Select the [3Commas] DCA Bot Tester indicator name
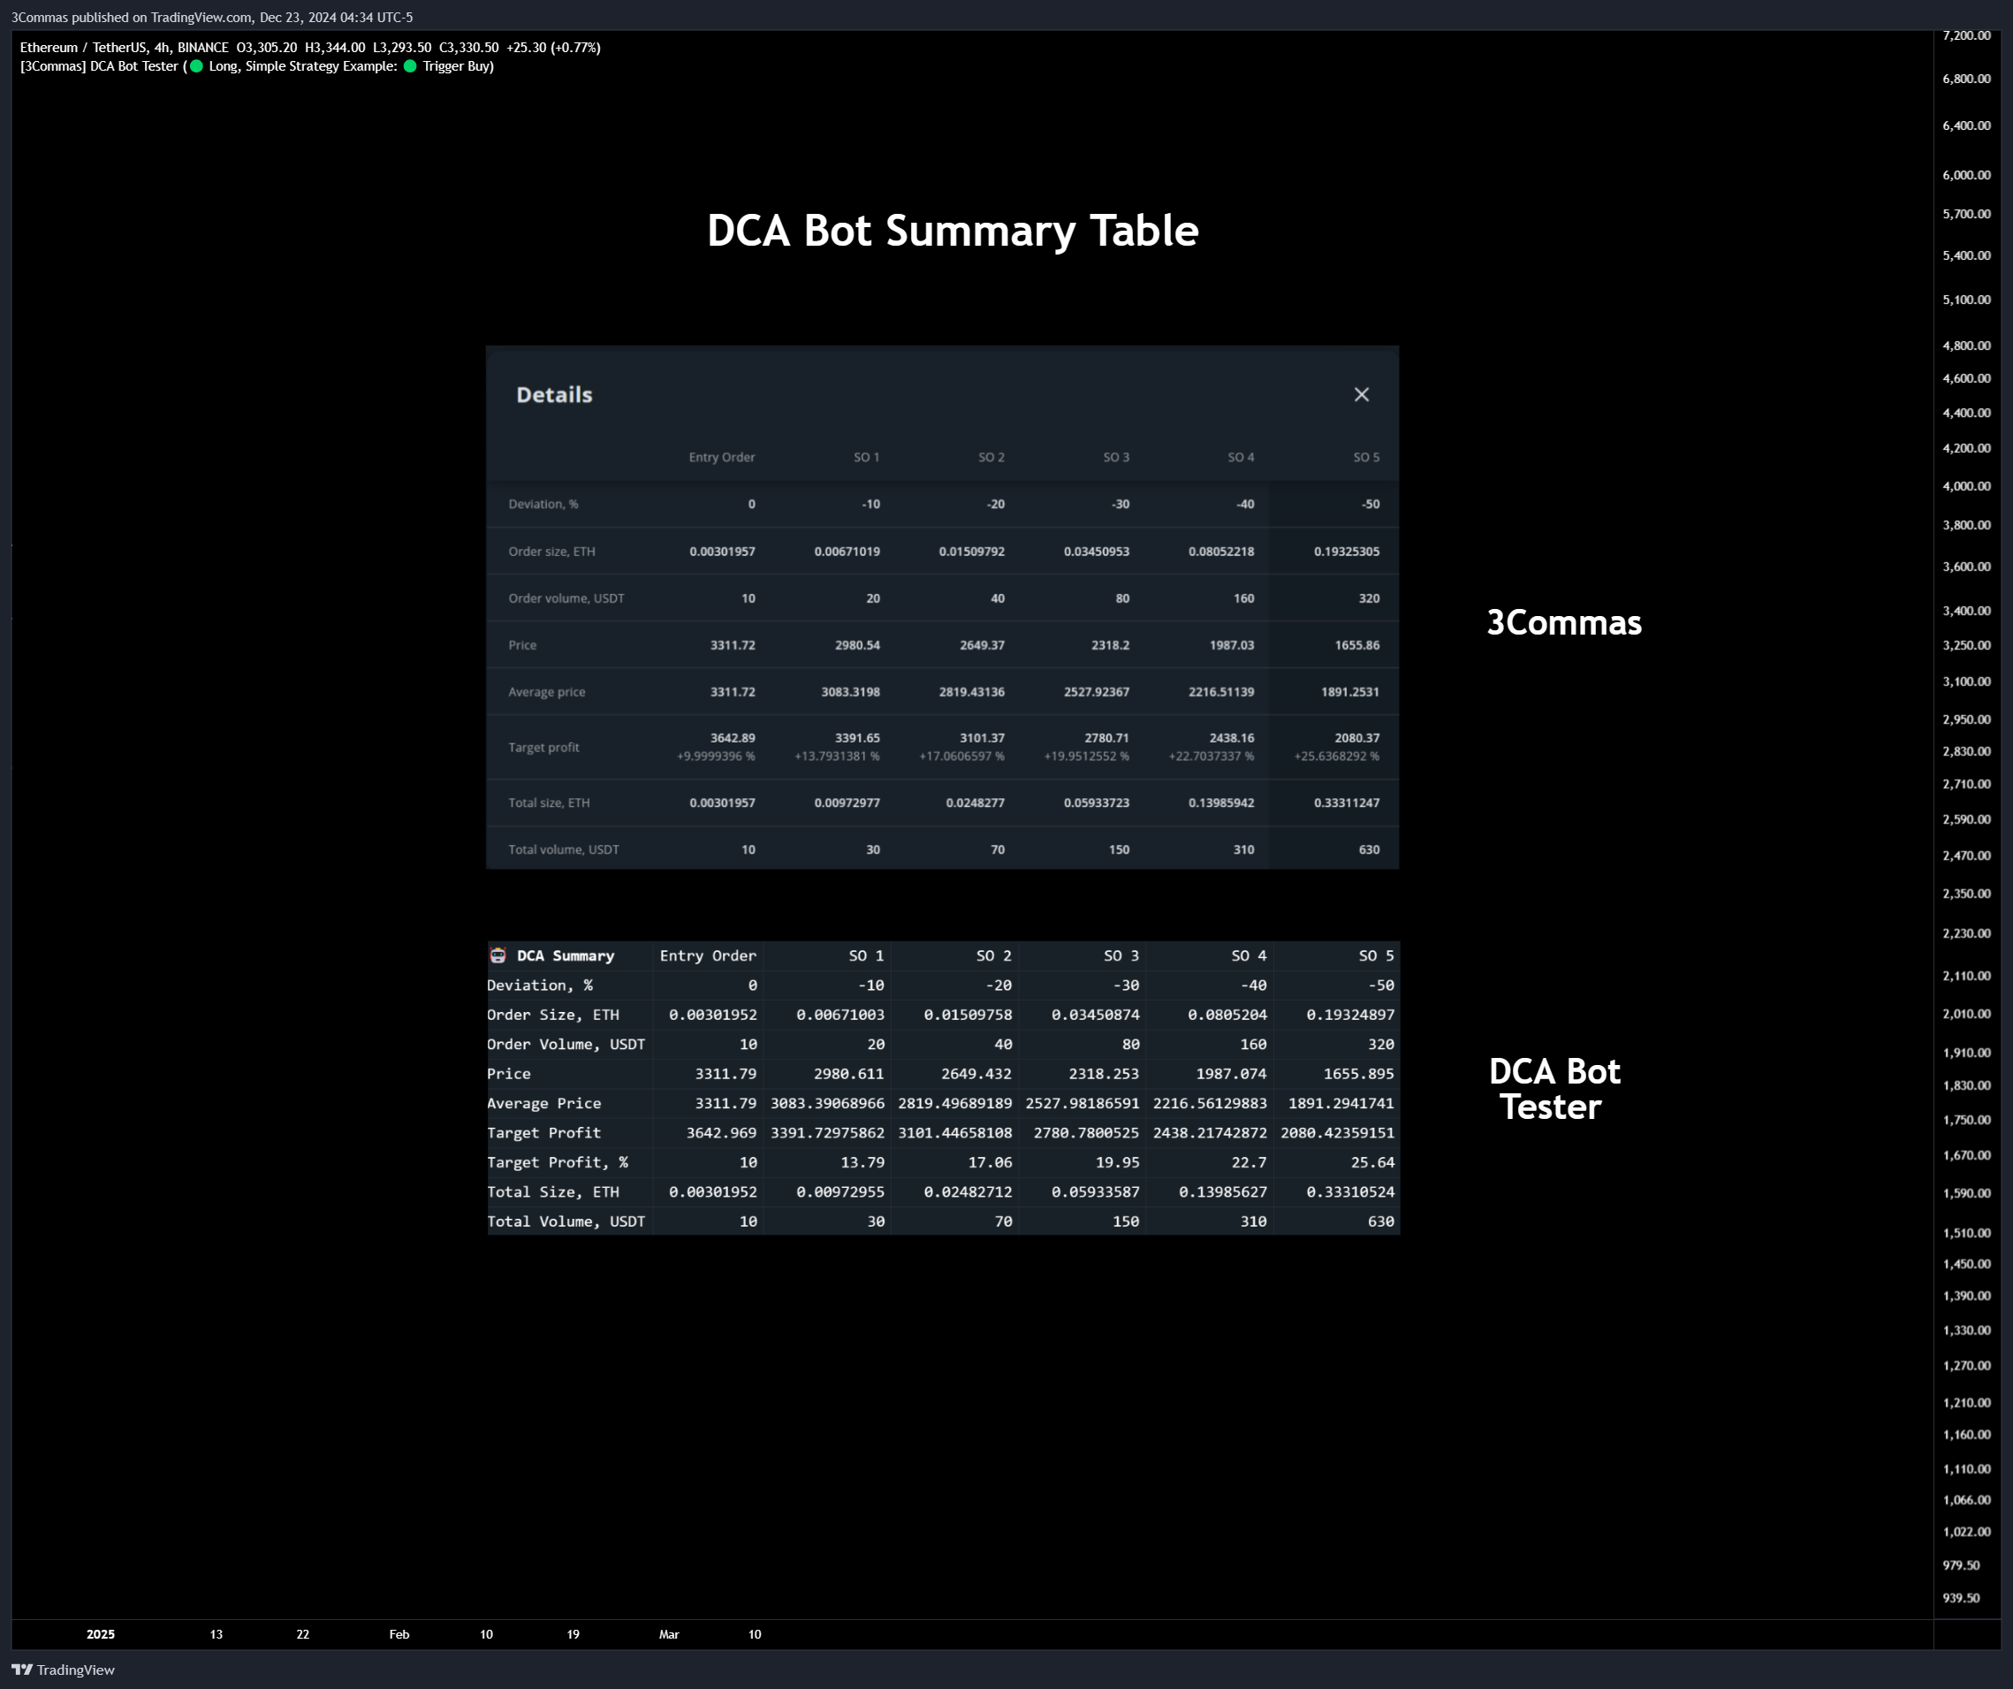The width and height of the screenshot is (2013, 1689). tap(100, 66)
